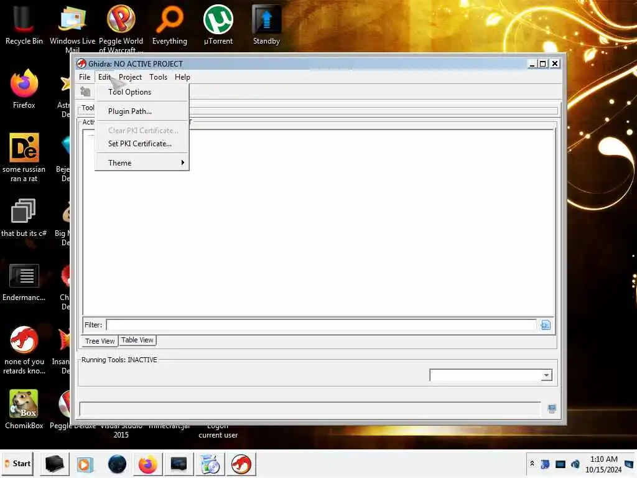Screen dimensions: 637x478
Task: Launch ChomikBox desktop icon
Action: [24, 410]
